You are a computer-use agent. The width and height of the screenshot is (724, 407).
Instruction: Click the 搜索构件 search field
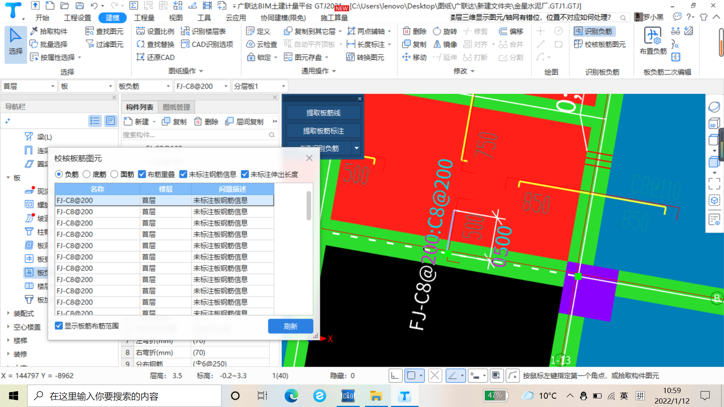199,135
